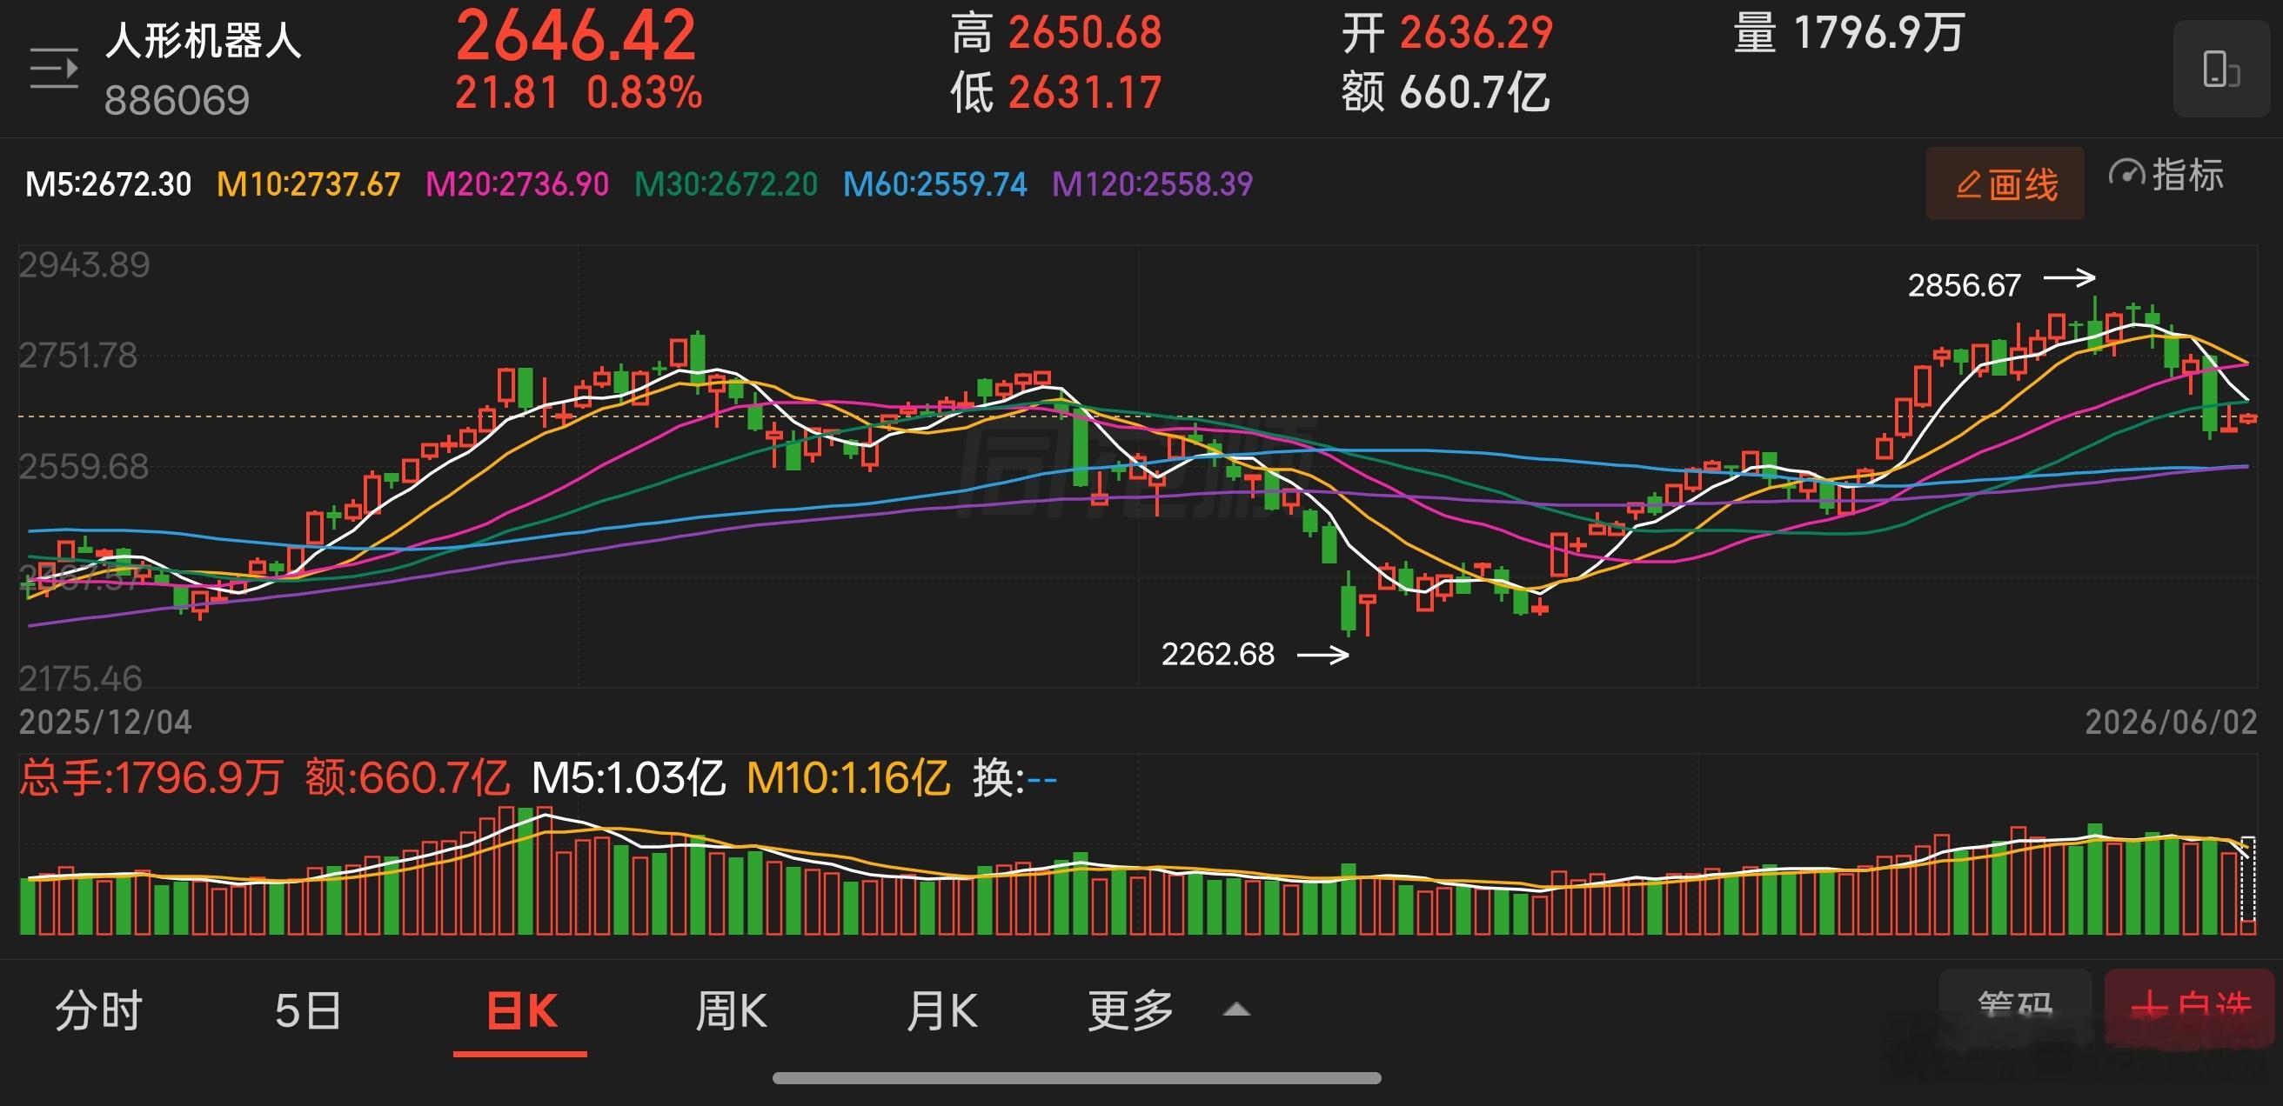This screenshot has height=1106, width=2283.
Task: Click the bottom horizontal scroll handle
Action: click(1077, 1077)
